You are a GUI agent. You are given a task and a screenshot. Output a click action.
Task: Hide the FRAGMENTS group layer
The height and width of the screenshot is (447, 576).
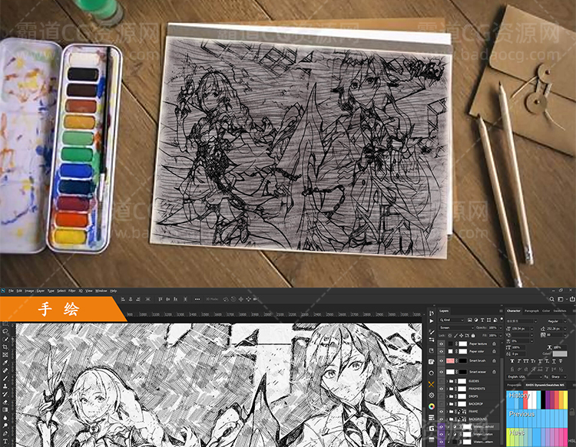coord(441,389)
